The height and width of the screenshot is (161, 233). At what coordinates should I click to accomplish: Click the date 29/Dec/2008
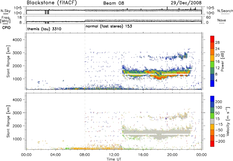(x=186, y=3)
